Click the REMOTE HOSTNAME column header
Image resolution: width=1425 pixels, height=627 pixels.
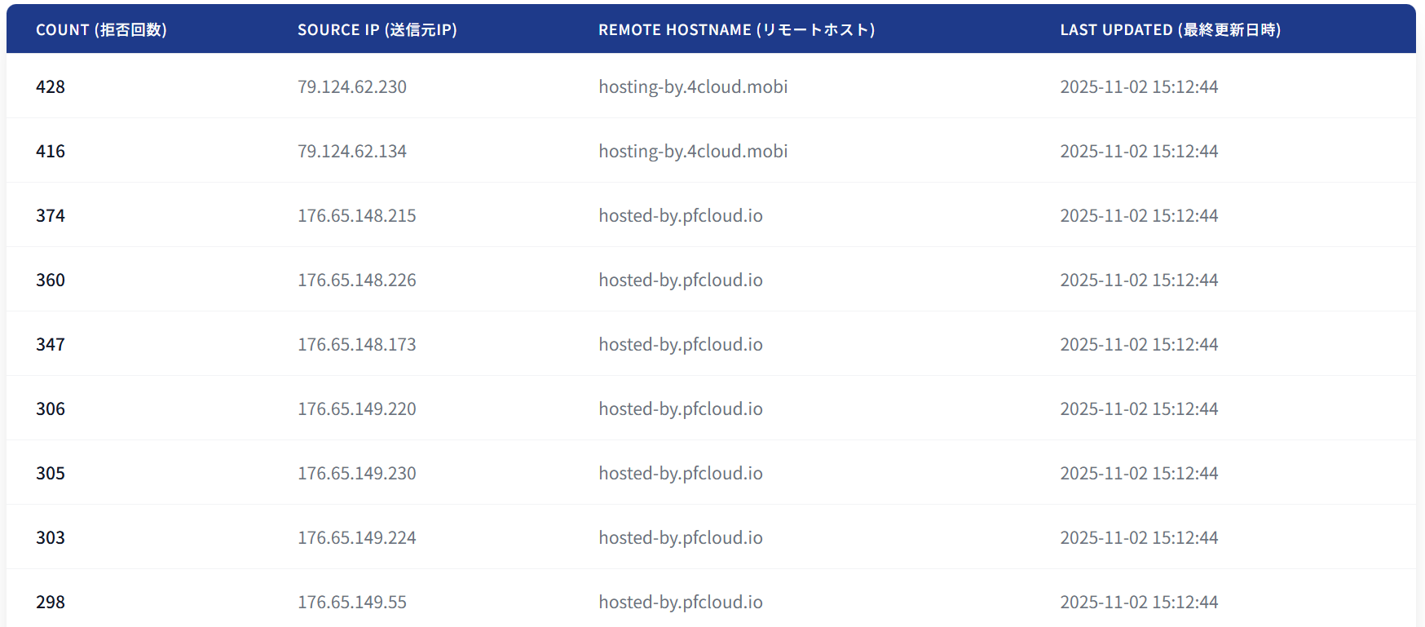736,30
